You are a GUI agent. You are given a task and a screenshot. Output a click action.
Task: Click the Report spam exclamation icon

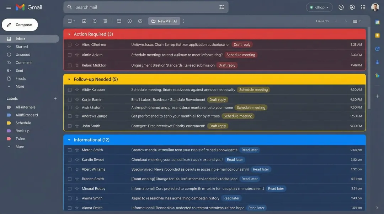(94, 21)
